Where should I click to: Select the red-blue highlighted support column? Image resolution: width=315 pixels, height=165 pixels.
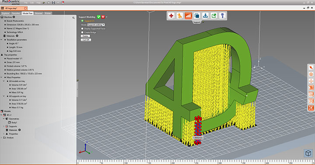pyautogui.click(x=198, y=130)
